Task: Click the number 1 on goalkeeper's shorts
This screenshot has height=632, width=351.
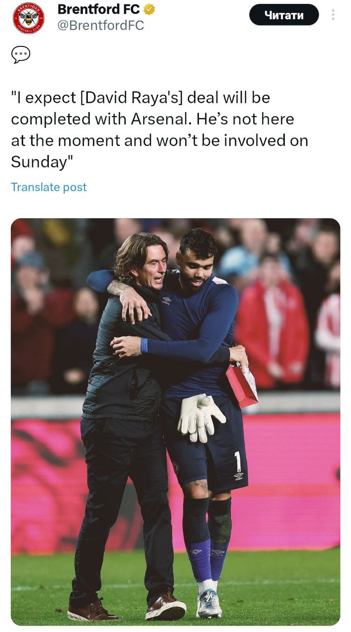Action: 237,461
